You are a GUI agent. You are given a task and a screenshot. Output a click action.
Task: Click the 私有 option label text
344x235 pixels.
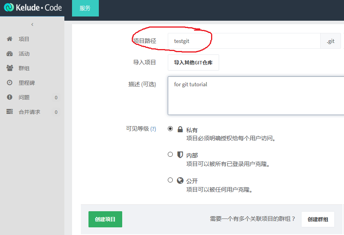(192, 130)
